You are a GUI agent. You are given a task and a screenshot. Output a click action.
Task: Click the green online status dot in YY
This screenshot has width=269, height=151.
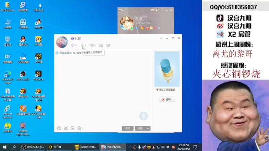131,28
